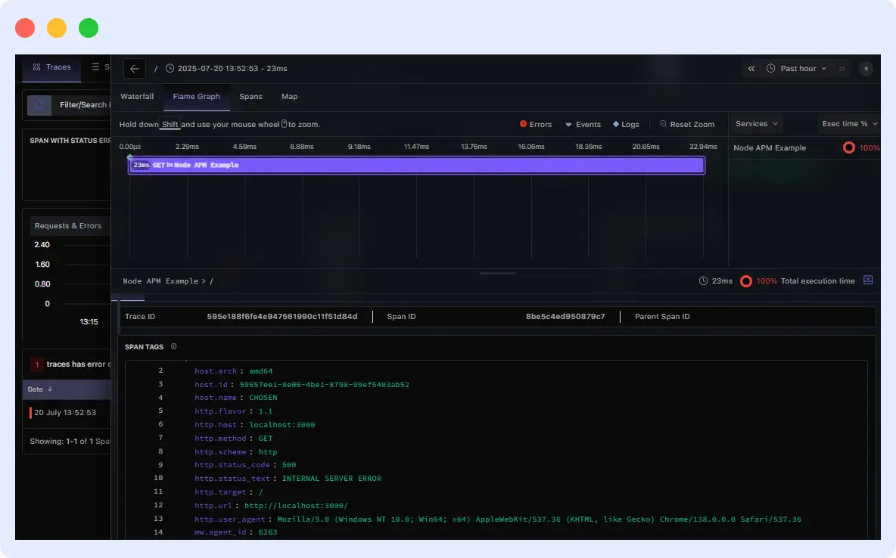Screen dimensions: 896x558
Task: Open the Services dropdown
Action: [x=754, y=123]
